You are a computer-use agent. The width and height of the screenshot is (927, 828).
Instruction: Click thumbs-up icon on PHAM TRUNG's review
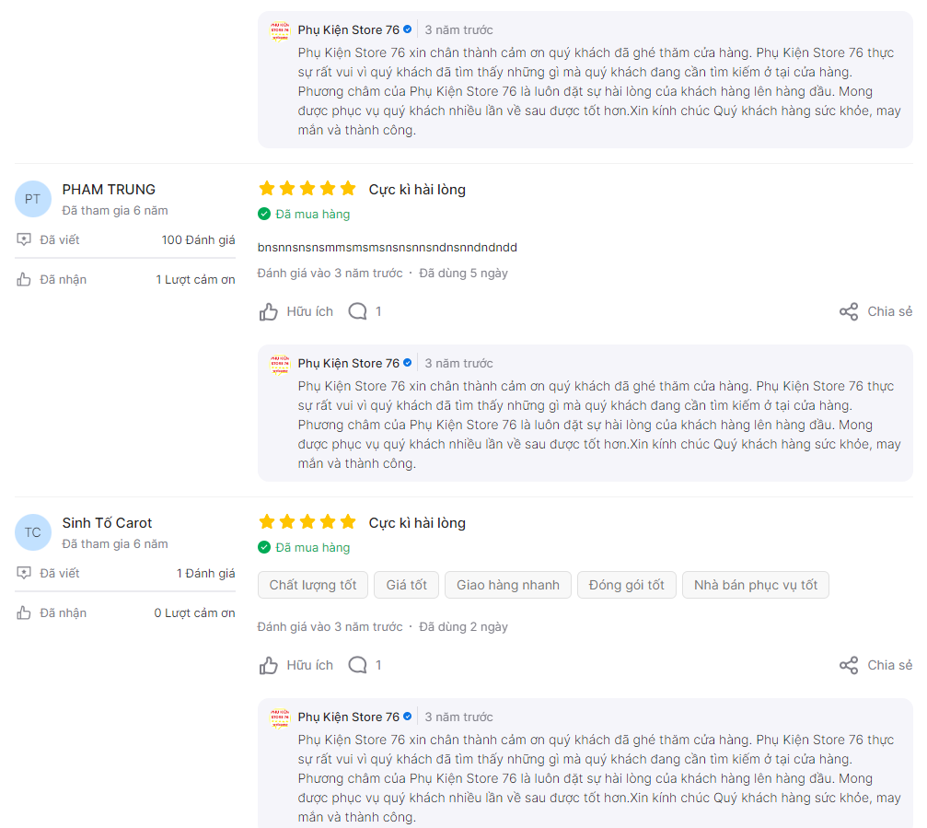click(x=268, y=311)
